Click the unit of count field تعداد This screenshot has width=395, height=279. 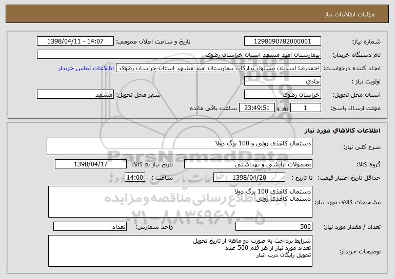click(x=90, y=226)
